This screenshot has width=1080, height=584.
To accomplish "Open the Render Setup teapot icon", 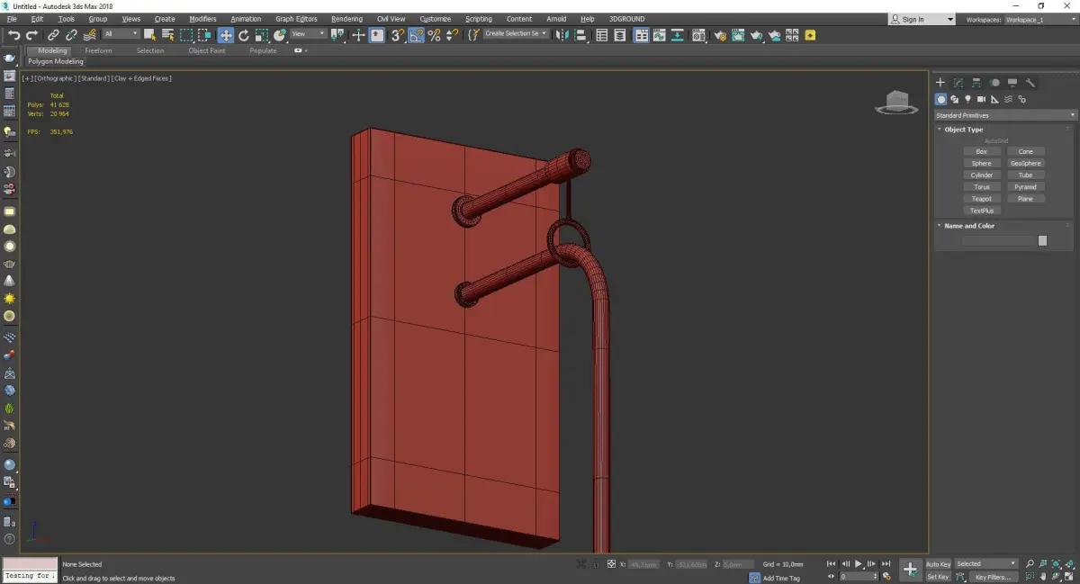I will 720,35.
